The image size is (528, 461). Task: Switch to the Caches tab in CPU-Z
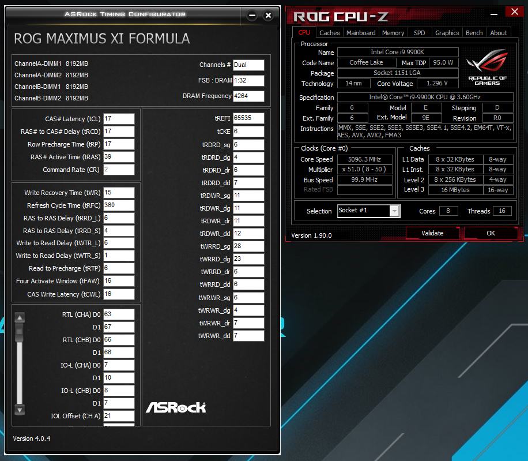[329, 33]
